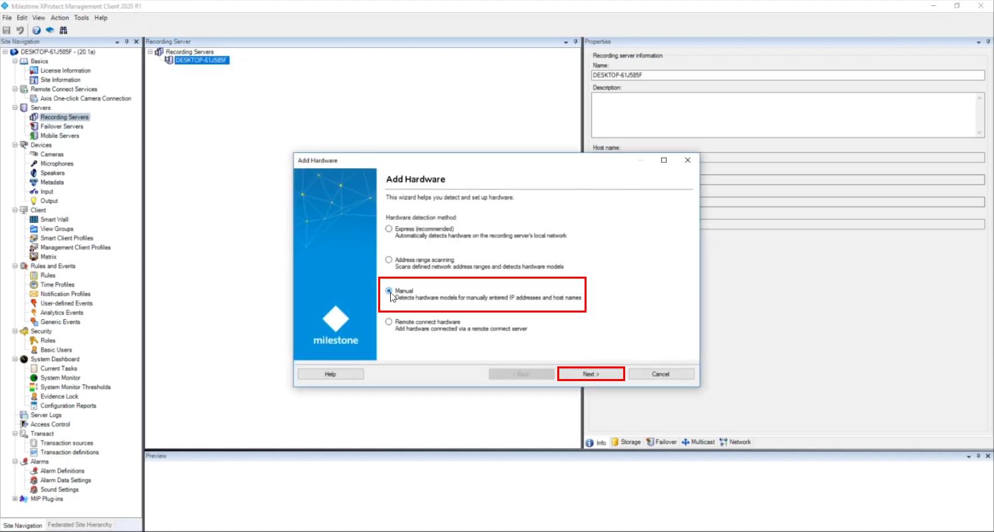The height and width of the screenshot is (532, 994).
Task: Select Express hardware detection method
Action: tap(389, 229)
